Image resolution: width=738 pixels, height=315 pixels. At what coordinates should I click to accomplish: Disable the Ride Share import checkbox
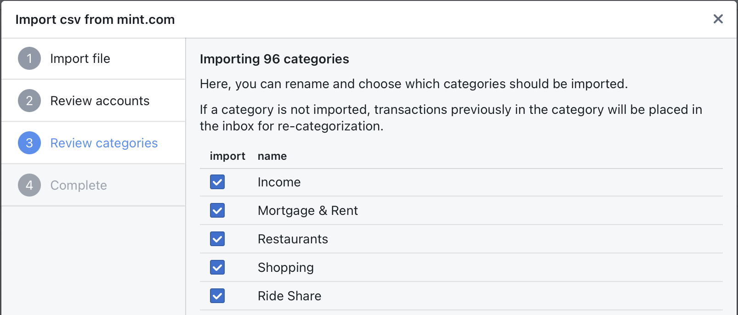click(217, 296)
